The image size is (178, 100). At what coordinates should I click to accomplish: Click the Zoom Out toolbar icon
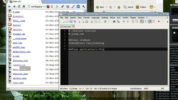click(x=127, y=21)
